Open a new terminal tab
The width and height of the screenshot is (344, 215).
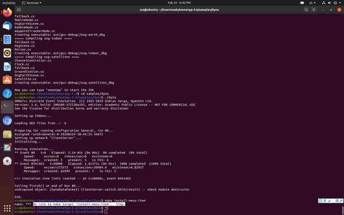click(19, 10)
